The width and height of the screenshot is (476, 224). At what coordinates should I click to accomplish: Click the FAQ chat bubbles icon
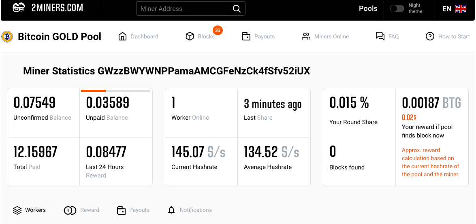380,36
